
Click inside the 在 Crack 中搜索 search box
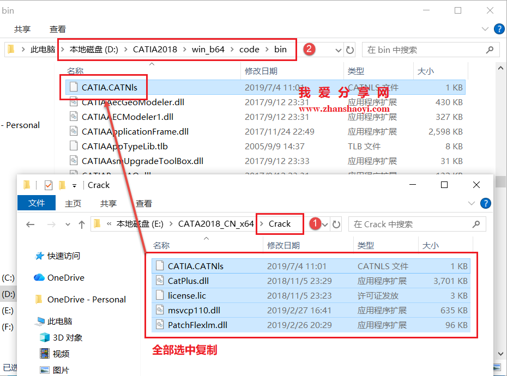click(417, 224)
